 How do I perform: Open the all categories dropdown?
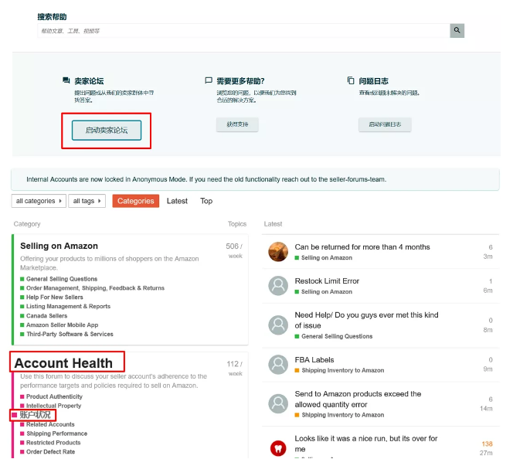click(39, 201)
